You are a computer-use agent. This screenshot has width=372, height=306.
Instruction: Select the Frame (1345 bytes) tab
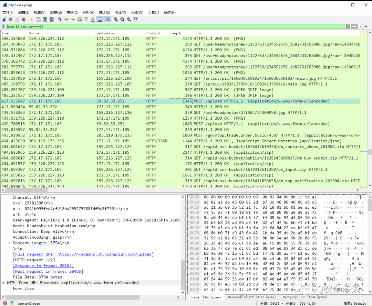tap(205, 297)
